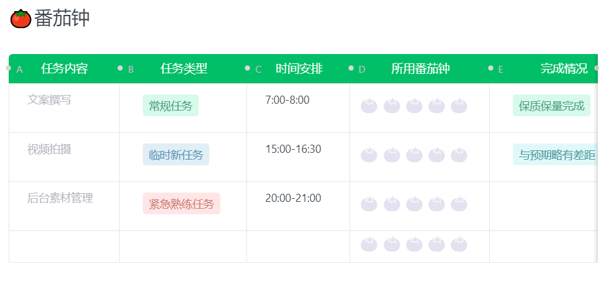Click the 7:00-8:00 time cell
The width and height of the screenshot is (614, 282).
287,100
